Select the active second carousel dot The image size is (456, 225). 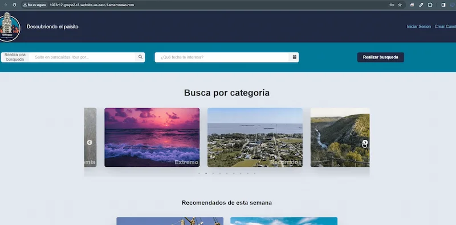coord(206,173)
